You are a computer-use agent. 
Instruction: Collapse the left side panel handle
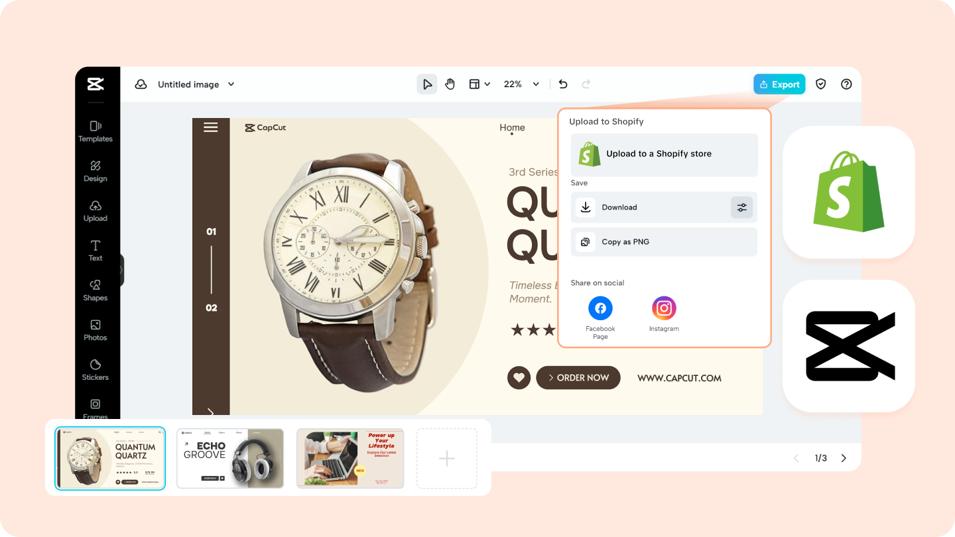click(121, 270)
